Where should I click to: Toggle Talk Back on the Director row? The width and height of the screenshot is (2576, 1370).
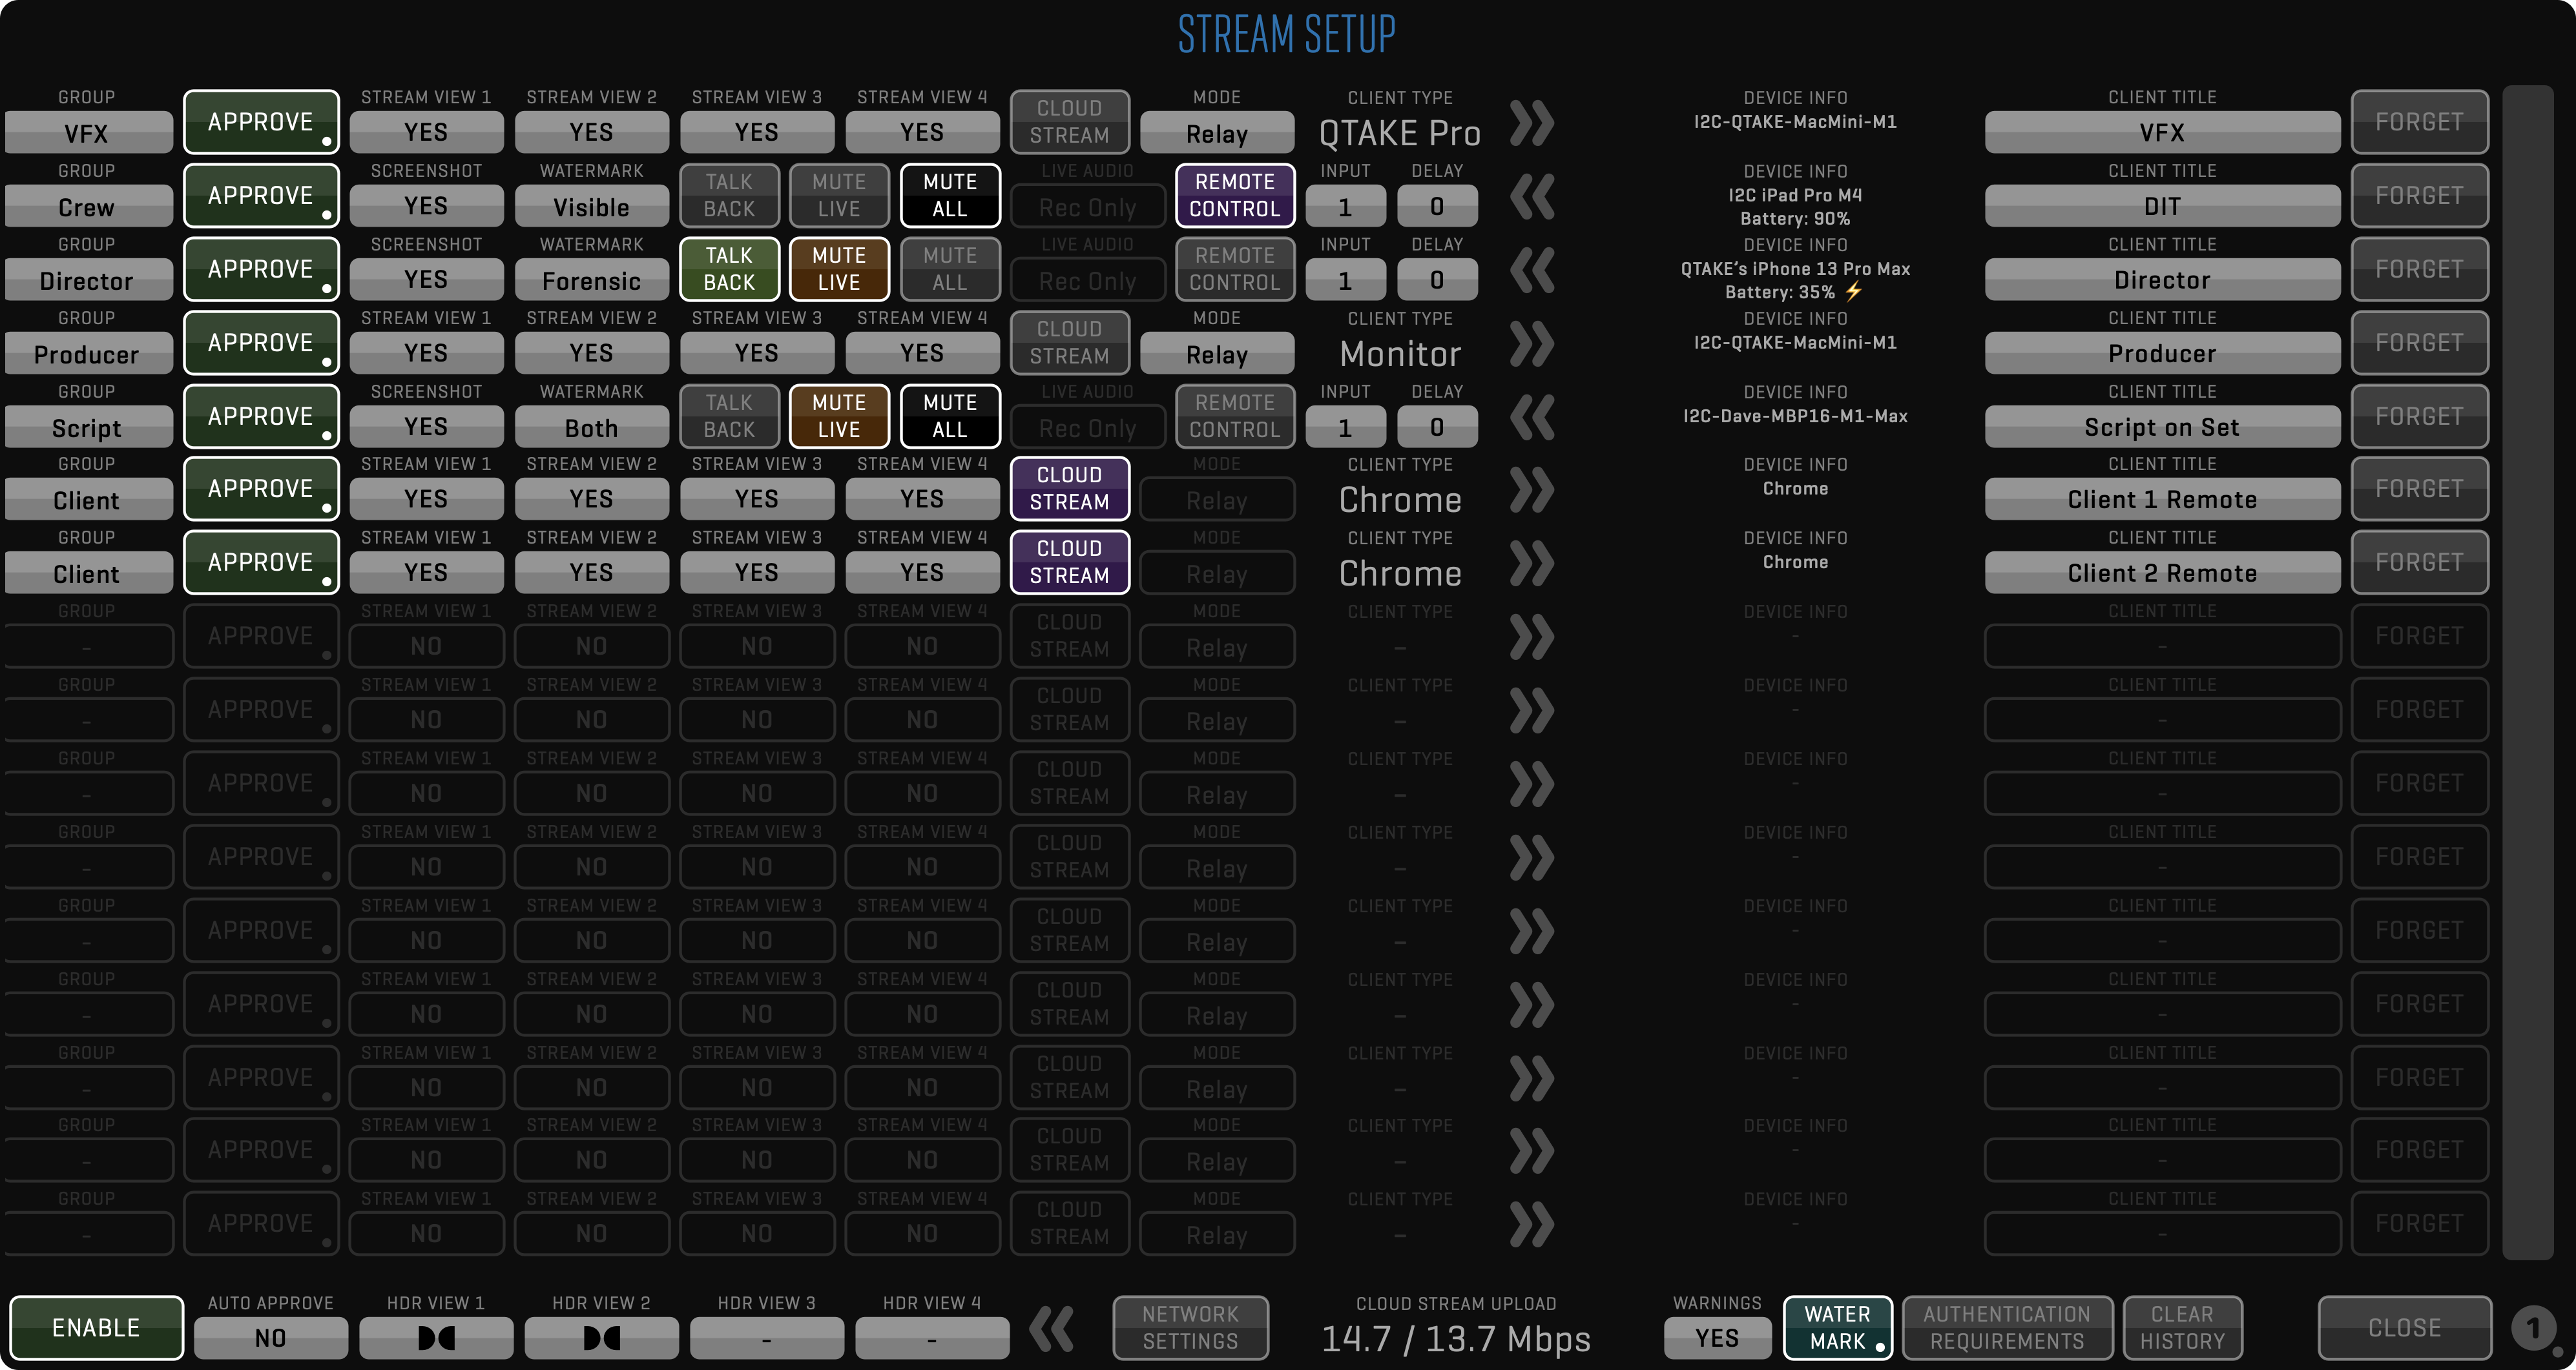click(x=729, y=269)
